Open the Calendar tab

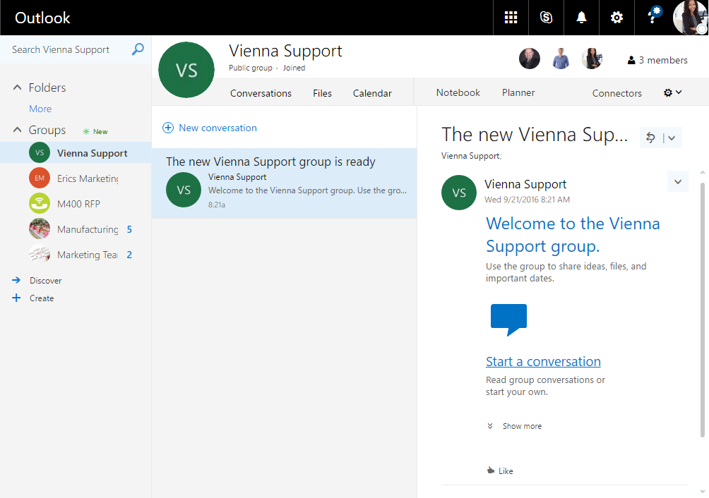pos(372,93)
